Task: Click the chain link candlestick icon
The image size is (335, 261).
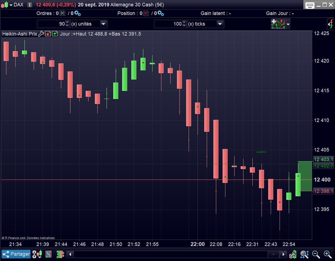Action: (x=37, y=254)
